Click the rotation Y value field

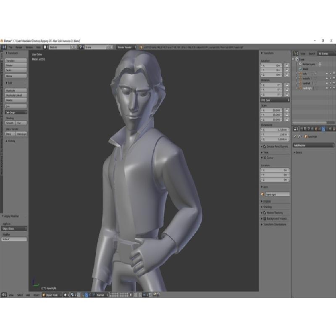click(x=272, y=90)
